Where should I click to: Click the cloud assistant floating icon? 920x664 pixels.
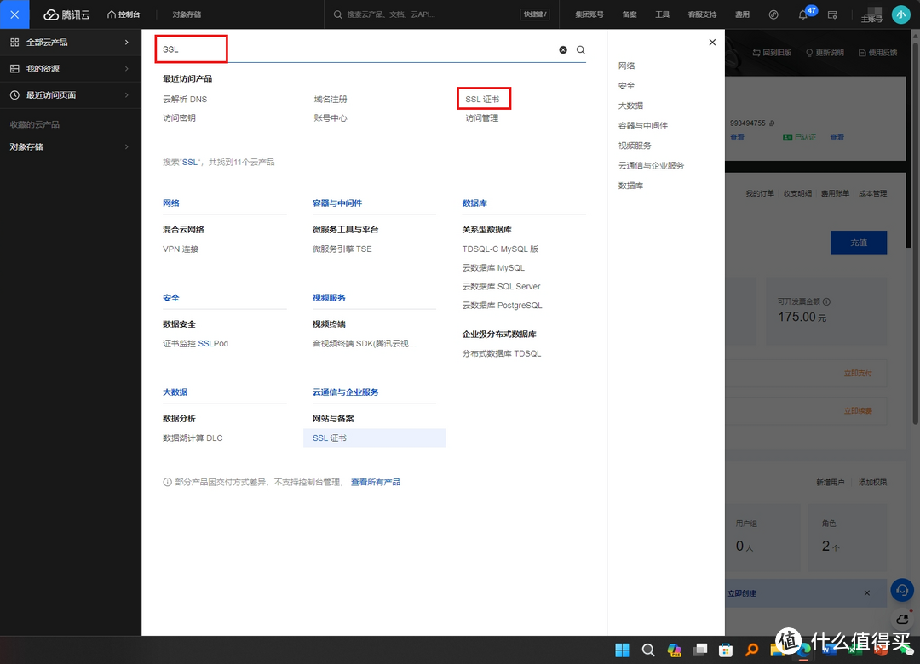click(x=902, y=619)
